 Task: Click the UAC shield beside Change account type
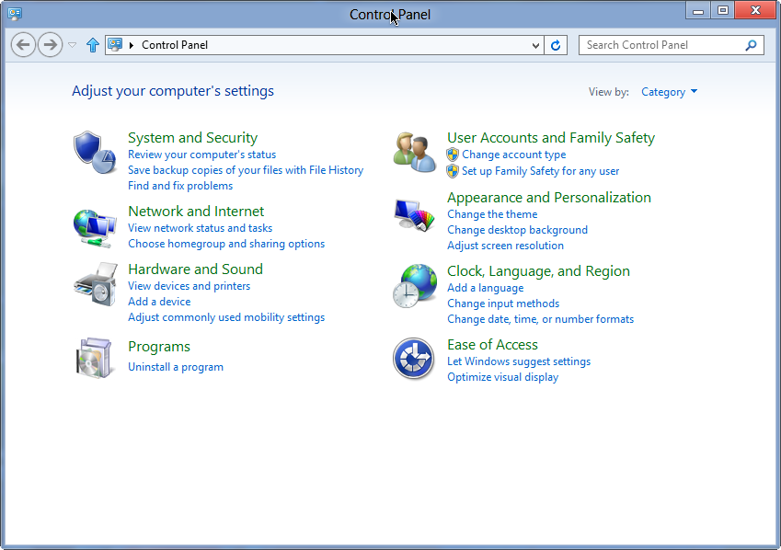tap(453, 155)
